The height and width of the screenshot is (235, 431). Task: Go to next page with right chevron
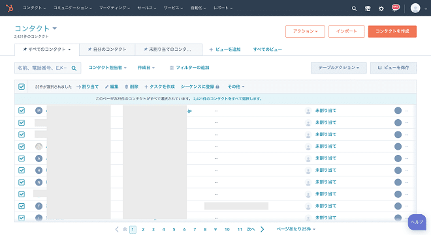point(263,229)
